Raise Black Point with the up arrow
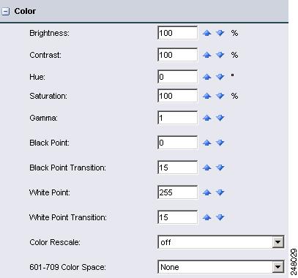Image resolution: width=298 pixels, height=278 pixels. (x=206, y=143)
